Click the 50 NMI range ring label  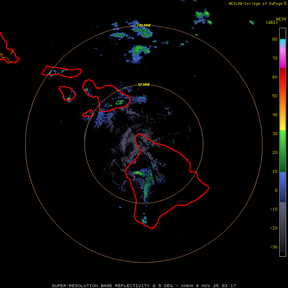click(144, 85)
